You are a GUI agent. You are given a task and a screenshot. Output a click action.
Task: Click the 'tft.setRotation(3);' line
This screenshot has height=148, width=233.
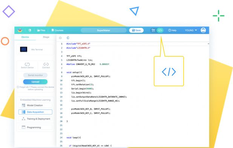coord(82,85)
